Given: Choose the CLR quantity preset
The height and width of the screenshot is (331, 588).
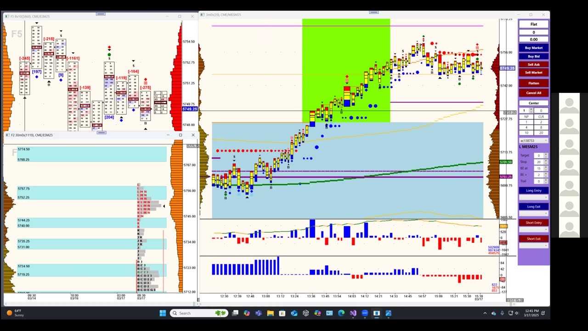Looking at the screenshot, I should click(x=541, y=117).
